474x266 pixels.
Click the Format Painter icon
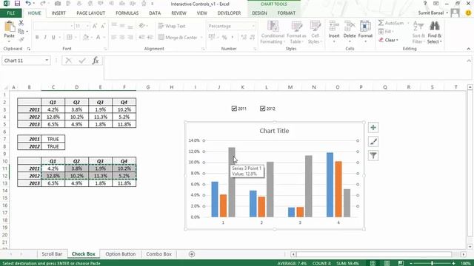pyautogui.click(x=21, y=39)
